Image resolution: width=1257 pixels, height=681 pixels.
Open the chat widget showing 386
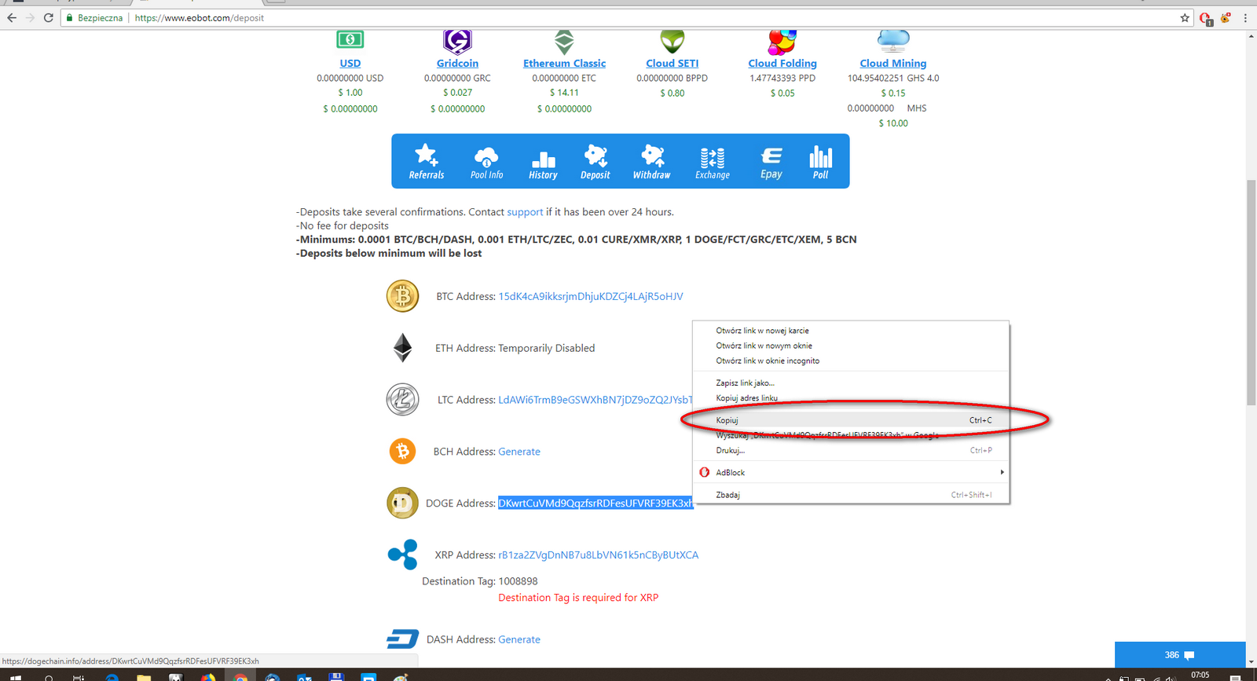[1180, 655]
